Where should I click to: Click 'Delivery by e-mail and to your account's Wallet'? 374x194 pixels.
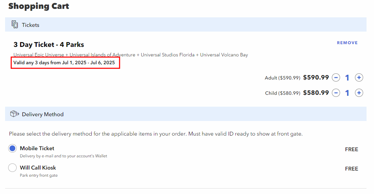click(x=64, y=156)
